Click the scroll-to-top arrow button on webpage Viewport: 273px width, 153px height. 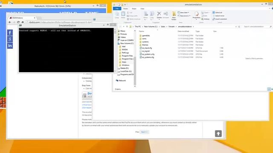coord(218,133)
